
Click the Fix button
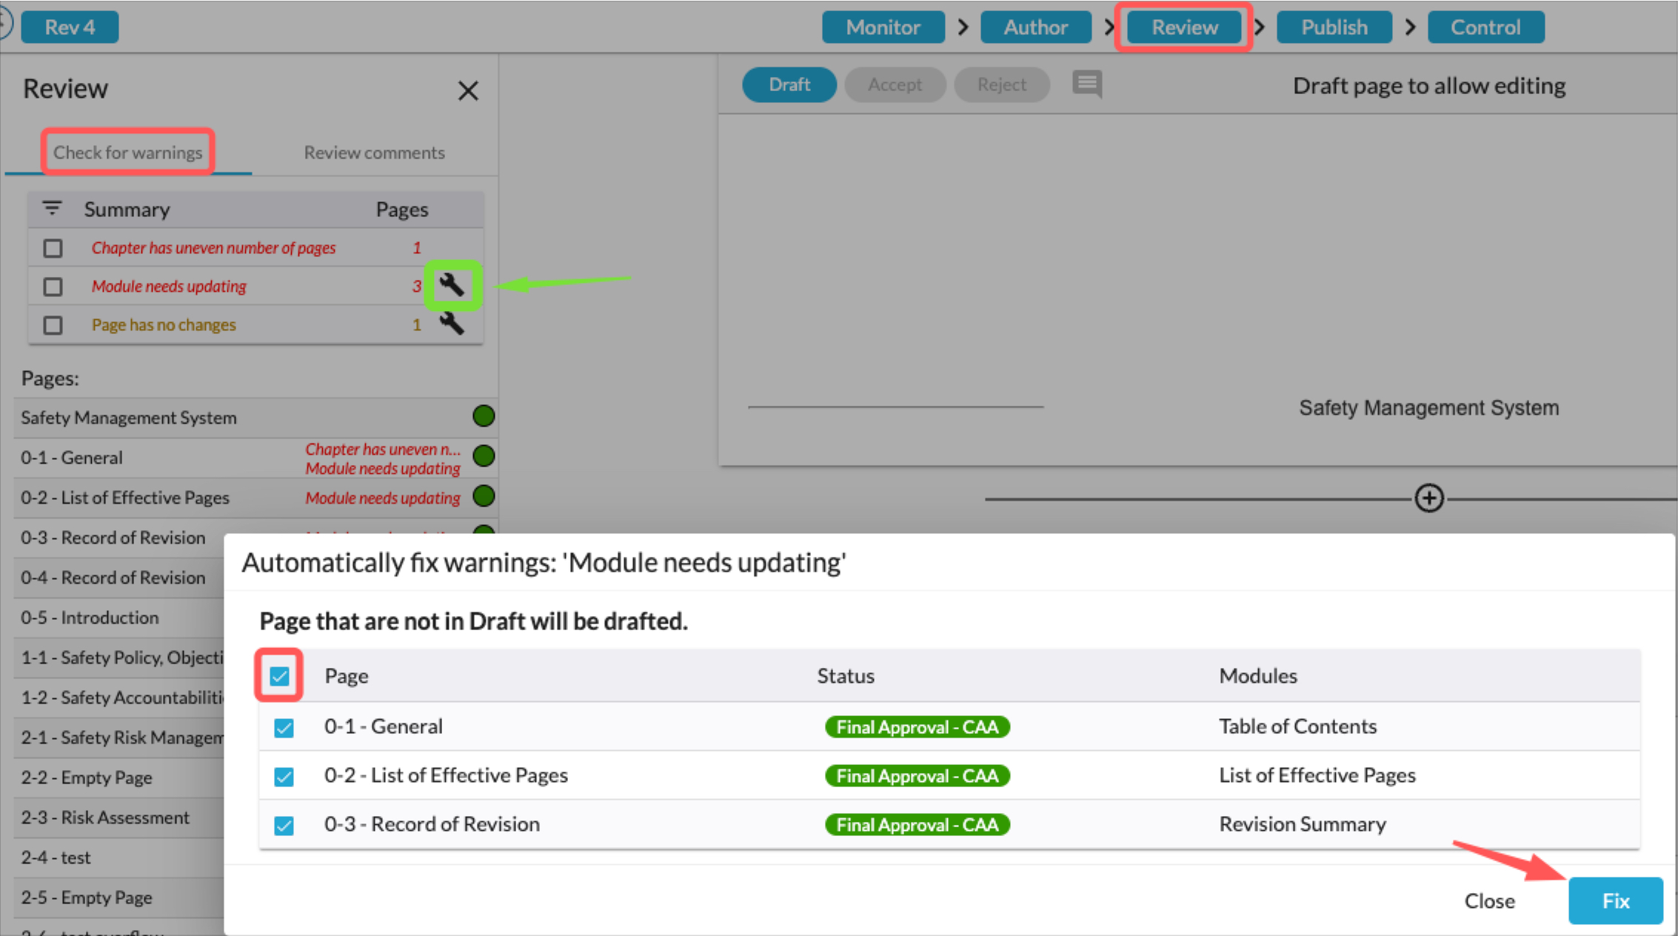point(1615,900)
